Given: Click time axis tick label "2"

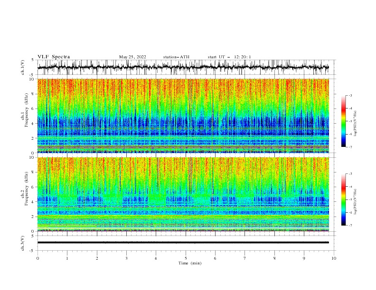Looking at the screenshot, I should pos(97,258).
